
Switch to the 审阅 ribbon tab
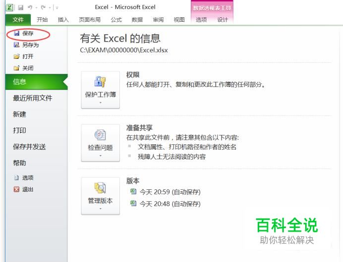click(158, 20)
